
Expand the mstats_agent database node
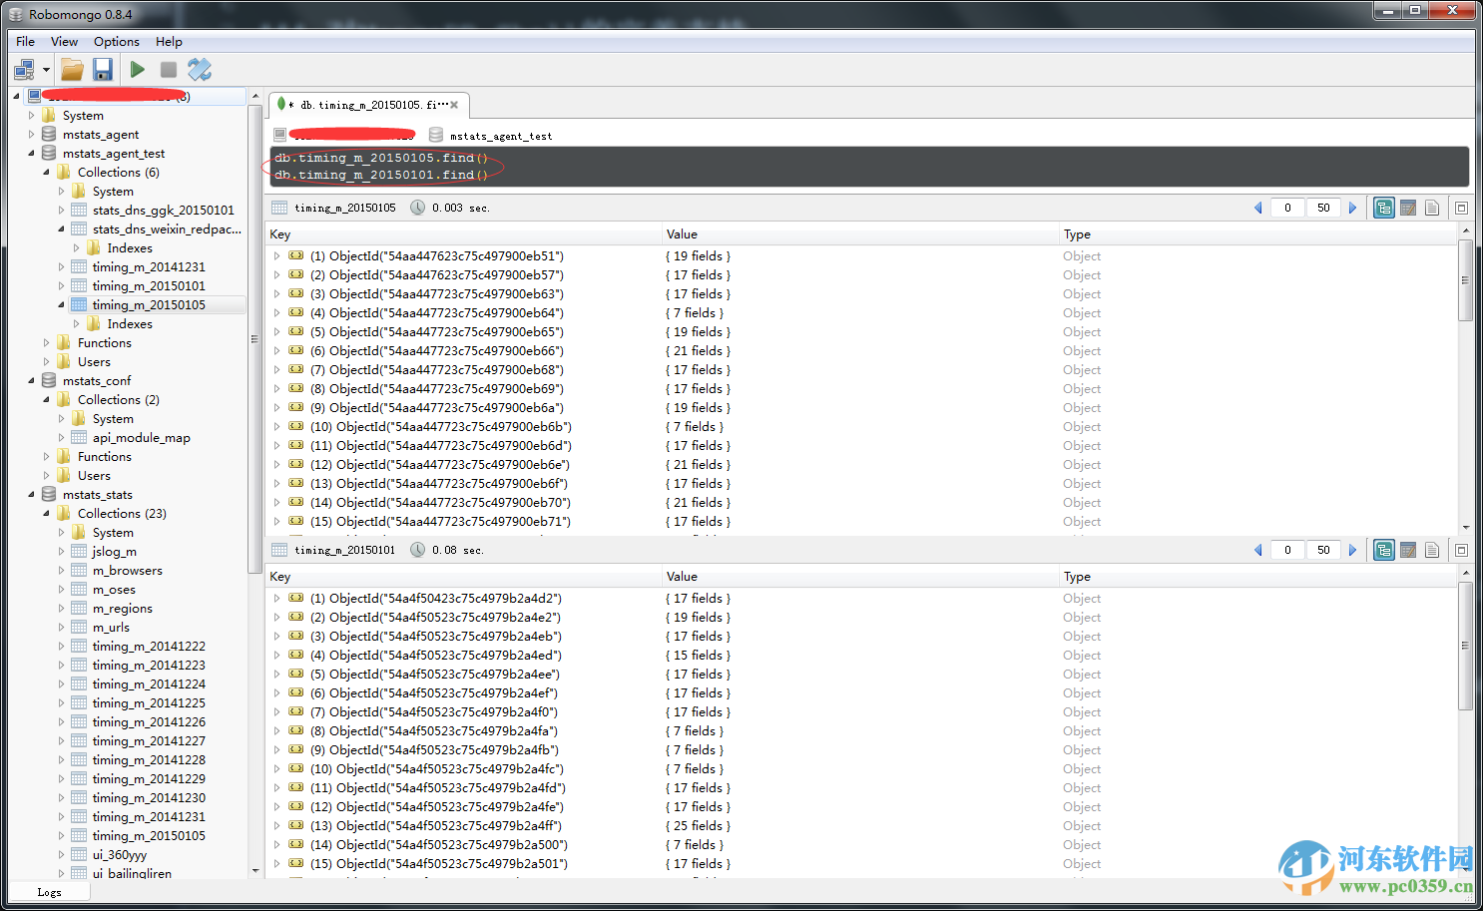[x=31, y=135]
